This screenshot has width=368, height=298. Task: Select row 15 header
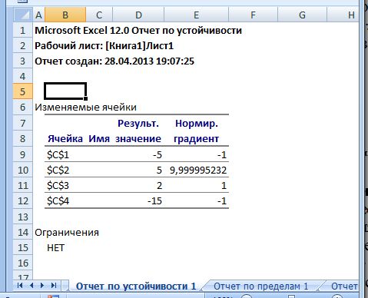coord(23,247)
